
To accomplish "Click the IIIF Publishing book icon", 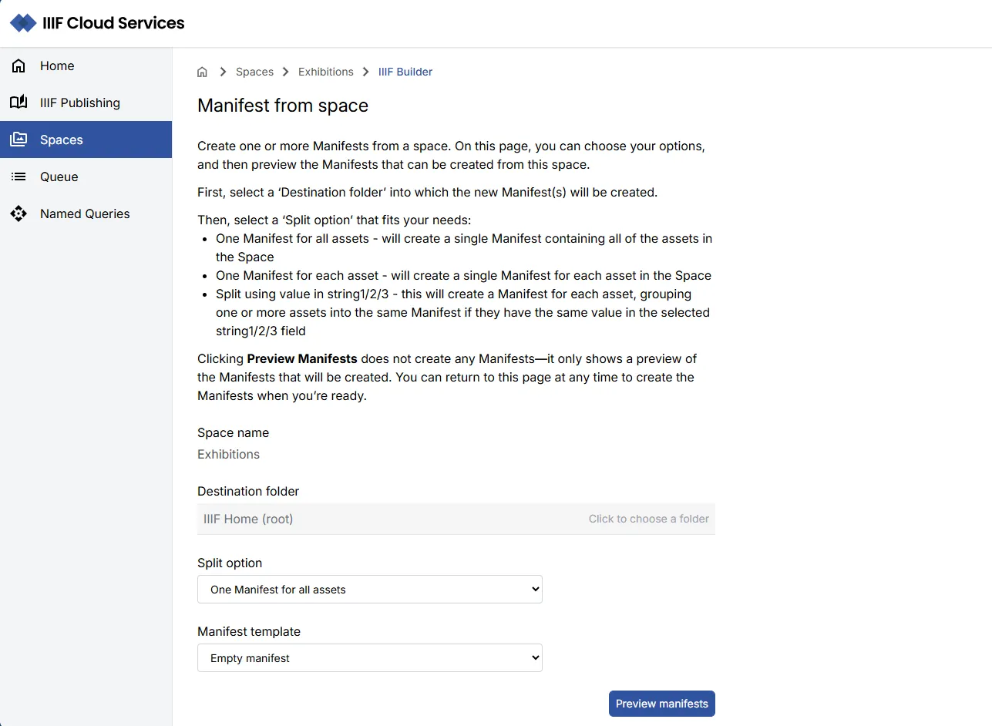I will (18, 103).
